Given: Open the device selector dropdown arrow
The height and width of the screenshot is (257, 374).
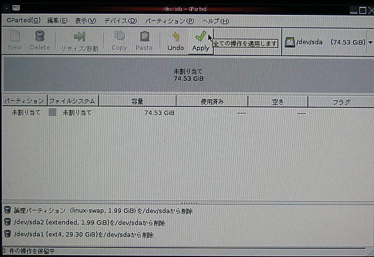Looking at the screenshot, I should [x=370, y=42].
